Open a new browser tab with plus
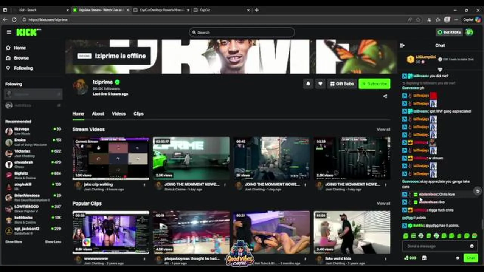The width and height of the screenshot is (484, 272). [257, 10]
